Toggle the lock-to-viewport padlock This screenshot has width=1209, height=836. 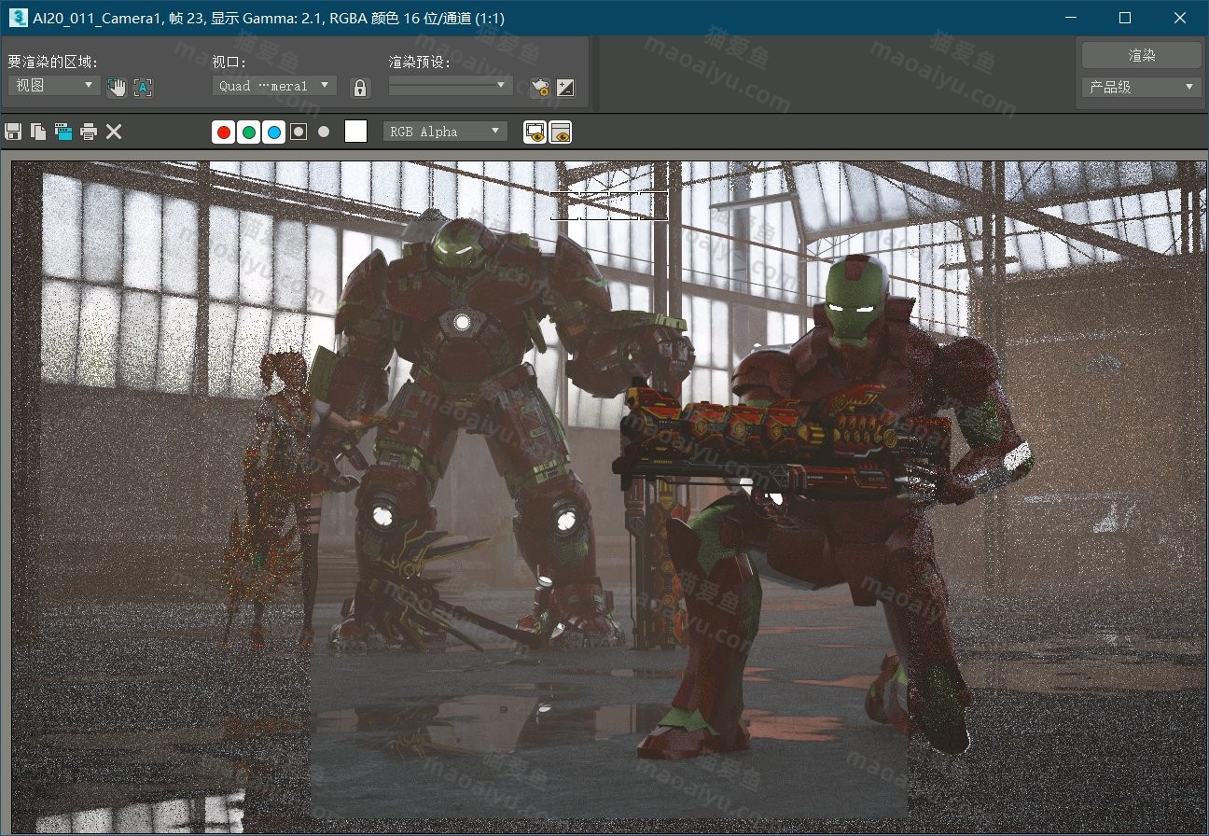point(359,88)
